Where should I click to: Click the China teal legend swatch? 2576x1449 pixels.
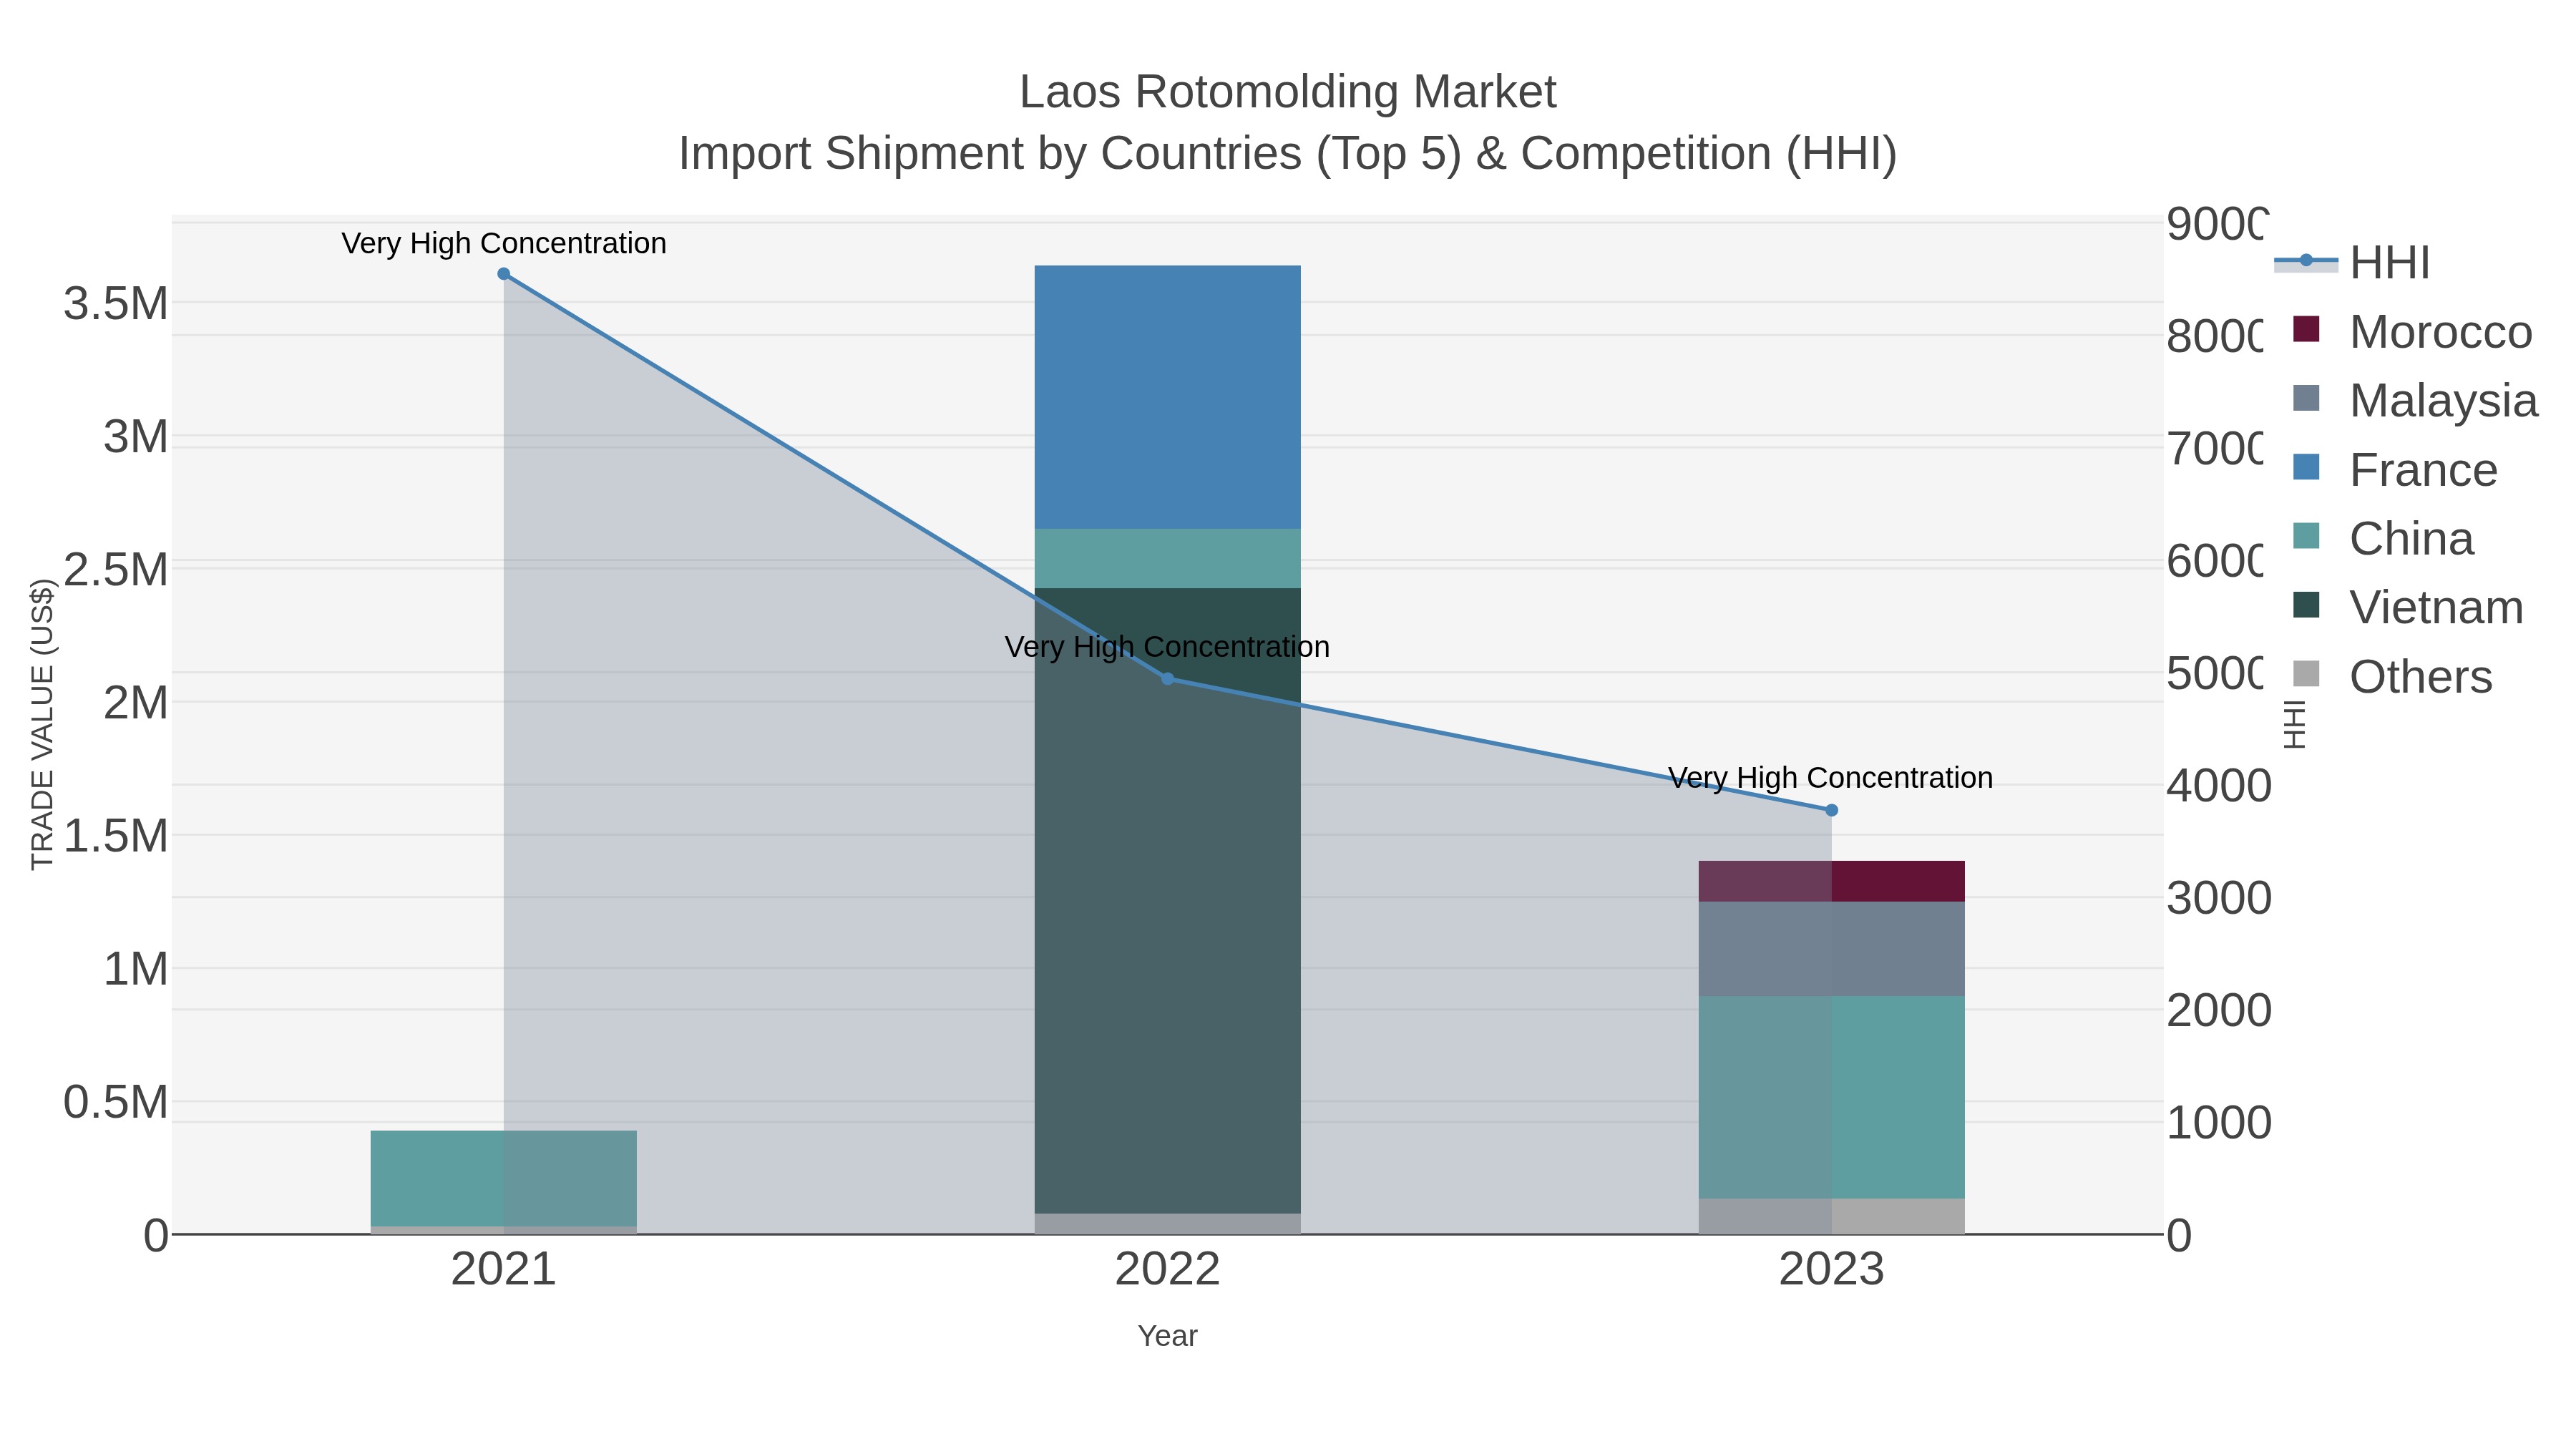coord(2306,536)
